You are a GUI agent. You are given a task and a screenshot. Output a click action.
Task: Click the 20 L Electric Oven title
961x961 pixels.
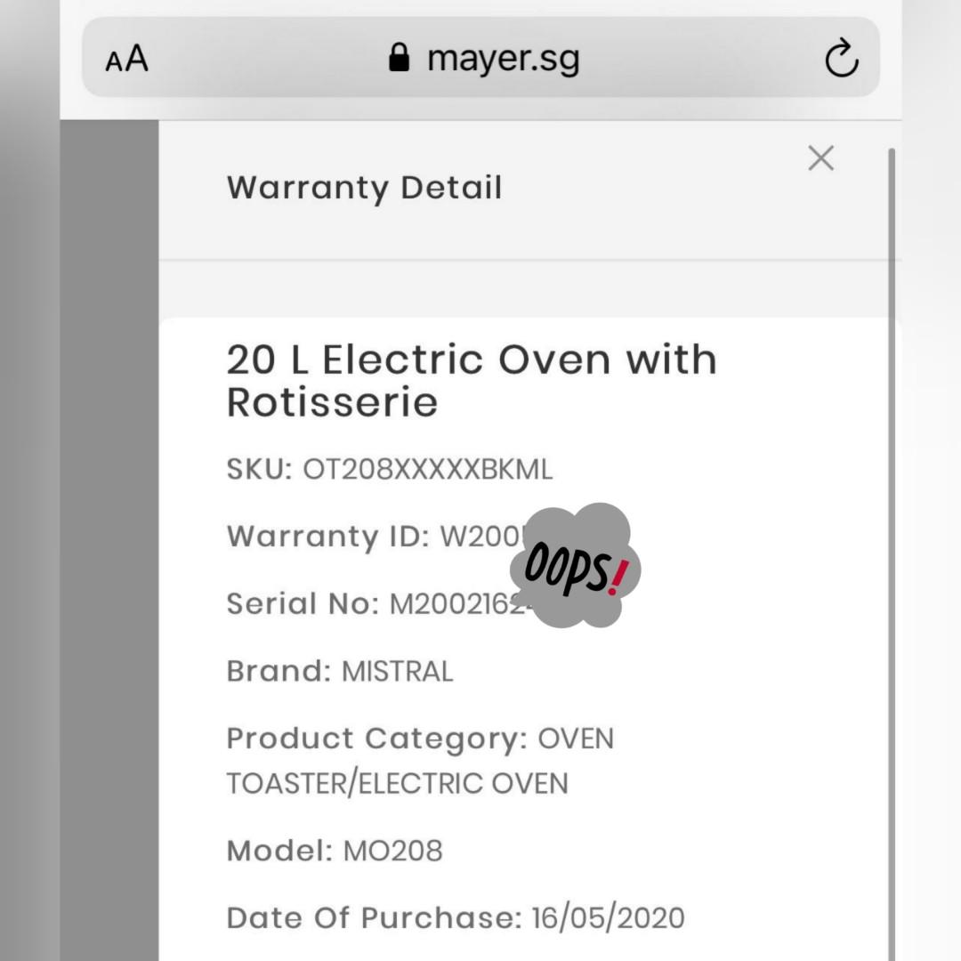click(x=471, y=380)
